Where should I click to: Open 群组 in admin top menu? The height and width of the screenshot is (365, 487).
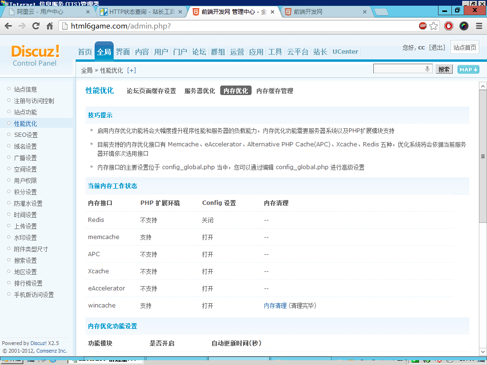point(218,52)
